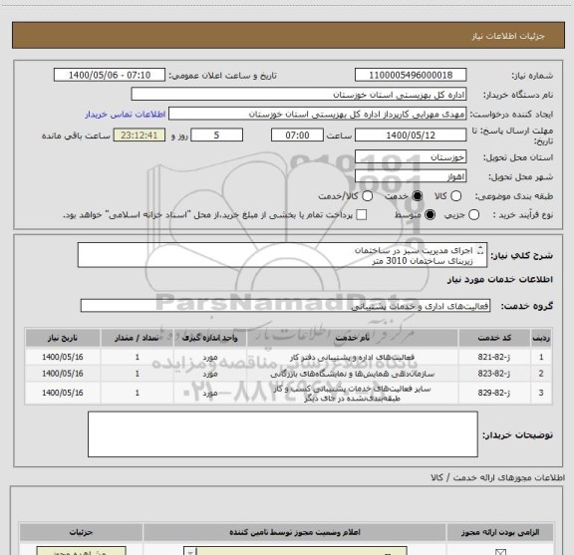Click the جزئیات column header in permits table
This screenshot has width=574, height=555.
[x=81, y=532]
